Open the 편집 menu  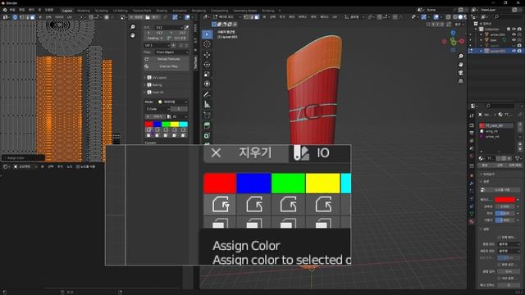[22, 11]
